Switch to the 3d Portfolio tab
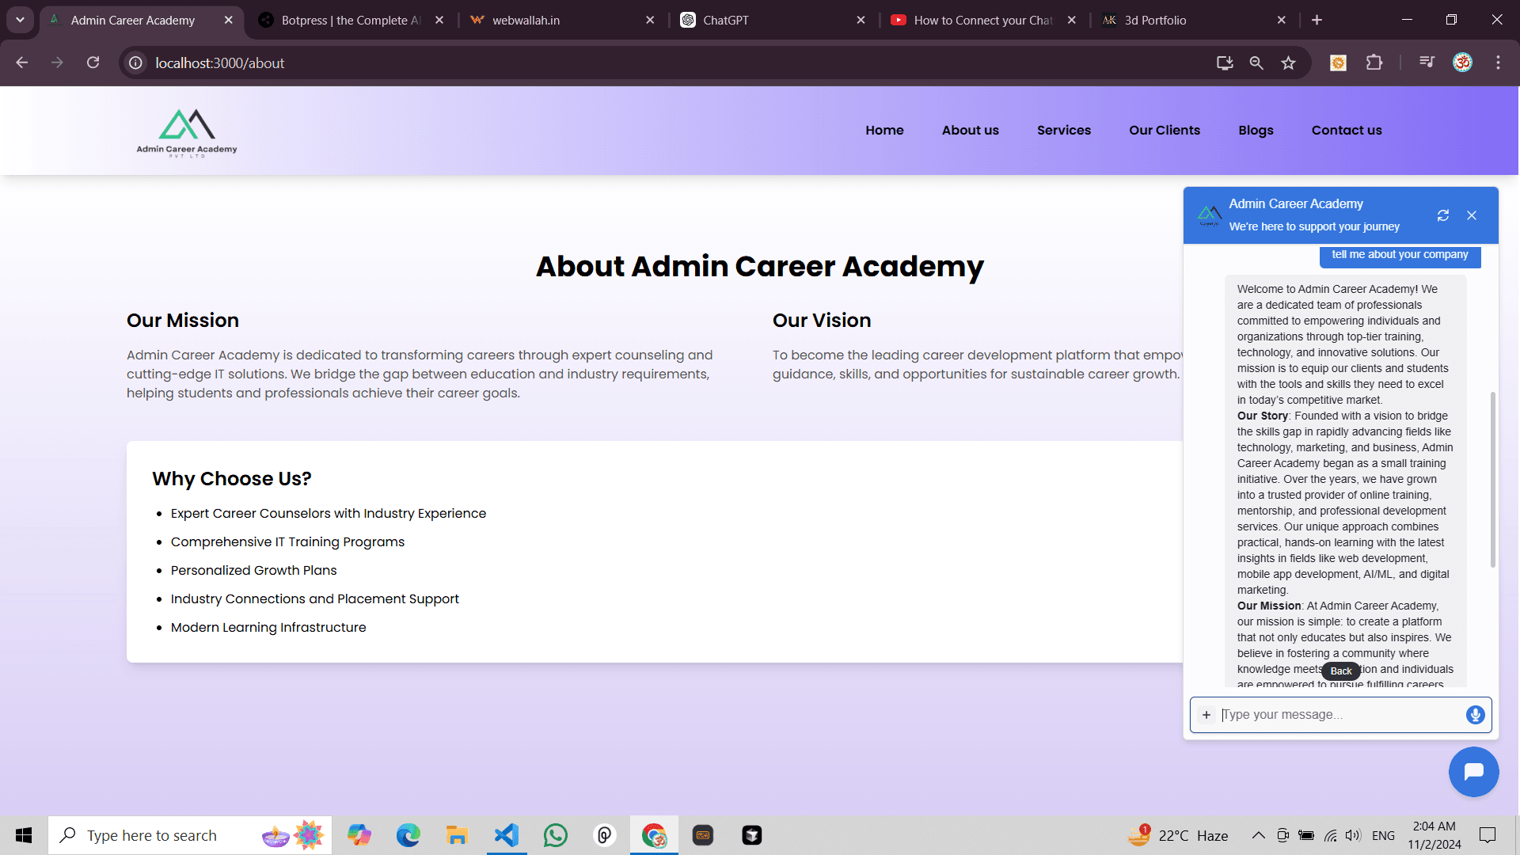Image resolution: width=1520 pixels, height=855 pixels. pos(1192,20)
